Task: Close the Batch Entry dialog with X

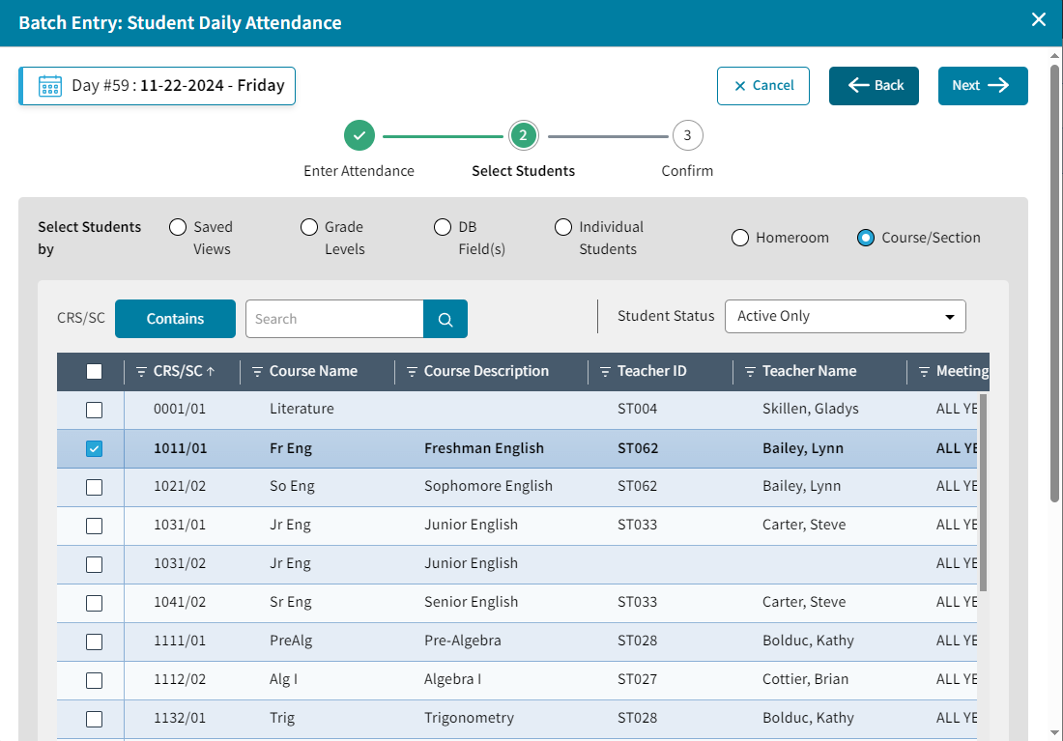Action: pos(1039,19)
